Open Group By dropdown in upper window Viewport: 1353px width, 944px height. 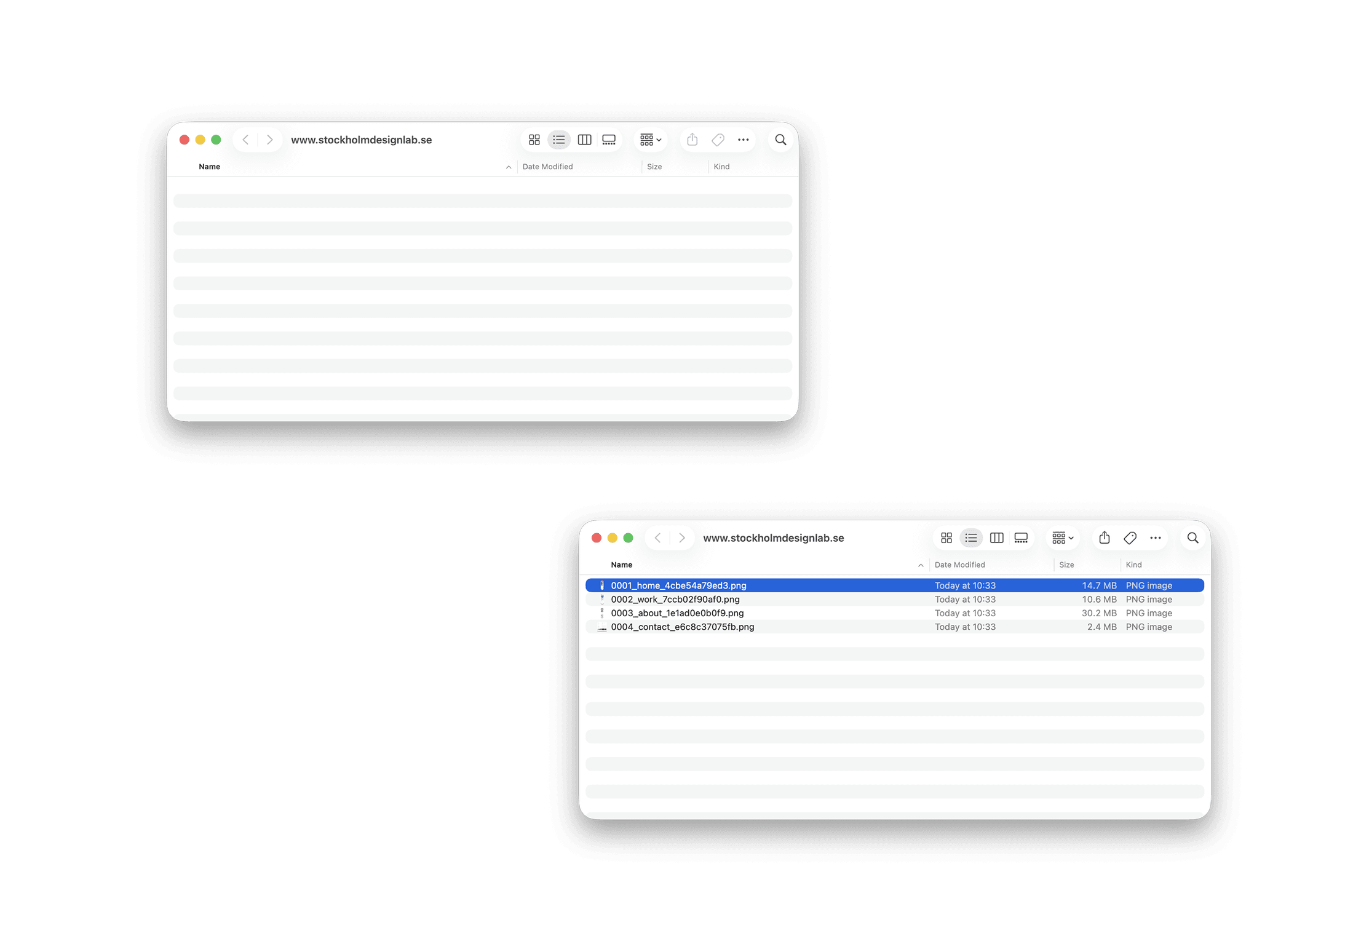click(x=650, y=140)
